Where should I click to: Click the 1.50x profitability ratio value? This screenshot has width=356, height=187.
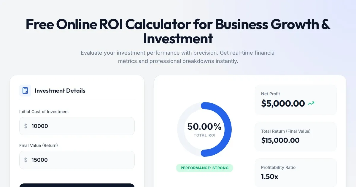click(269, 177)
